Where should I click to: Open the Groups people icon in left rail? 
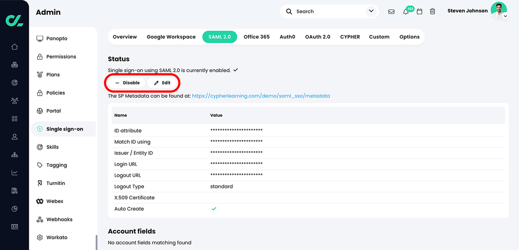(14, 100)
